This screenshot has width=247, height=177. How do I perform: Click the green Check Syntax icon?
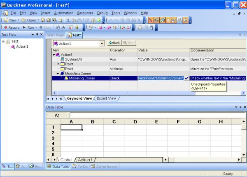(x=99, y=20)
